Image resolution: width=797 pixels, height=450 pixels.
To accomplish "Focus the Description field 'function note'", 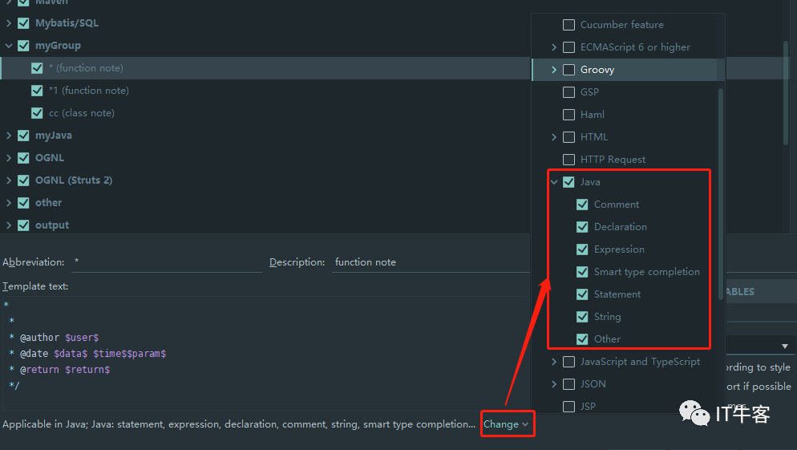I will pos(431,262).
